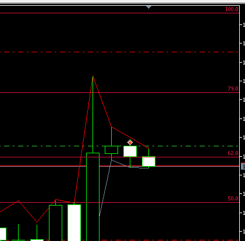Select the upper red dash-dot horizontal line
Screen dimensions: 245x241
(119, 52)
